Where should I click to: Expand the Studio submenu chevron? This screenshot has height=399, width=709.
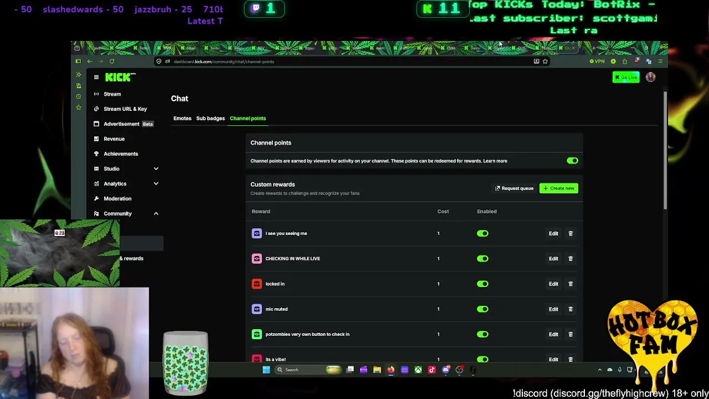(156, 169)
